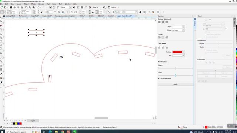Select the Ellipse tool in toolbox
Image resolution: width=237 pixels, height=133 pixels.
pyautogui.click(x=1, y=45)
